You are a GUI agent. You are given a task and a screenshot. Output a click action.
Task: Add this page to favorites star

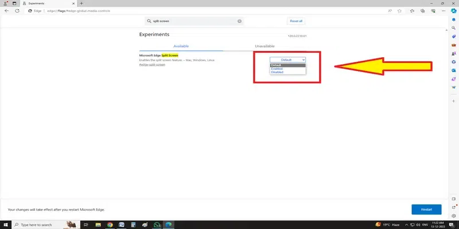coord(399,11)
